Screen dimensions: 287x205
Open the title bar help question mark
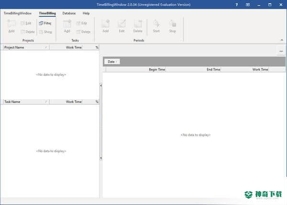(x=237, y=5)
